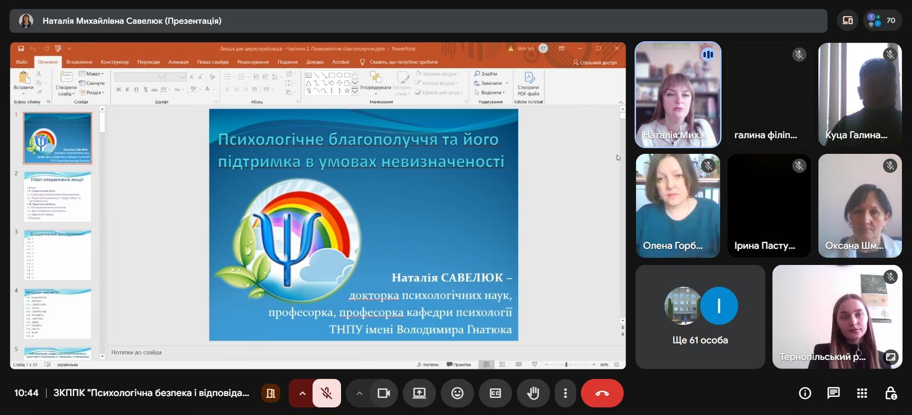This screenshot has width=912, height=415.
Task: Open the chat panel icon
Action: (x=833, y=393)
